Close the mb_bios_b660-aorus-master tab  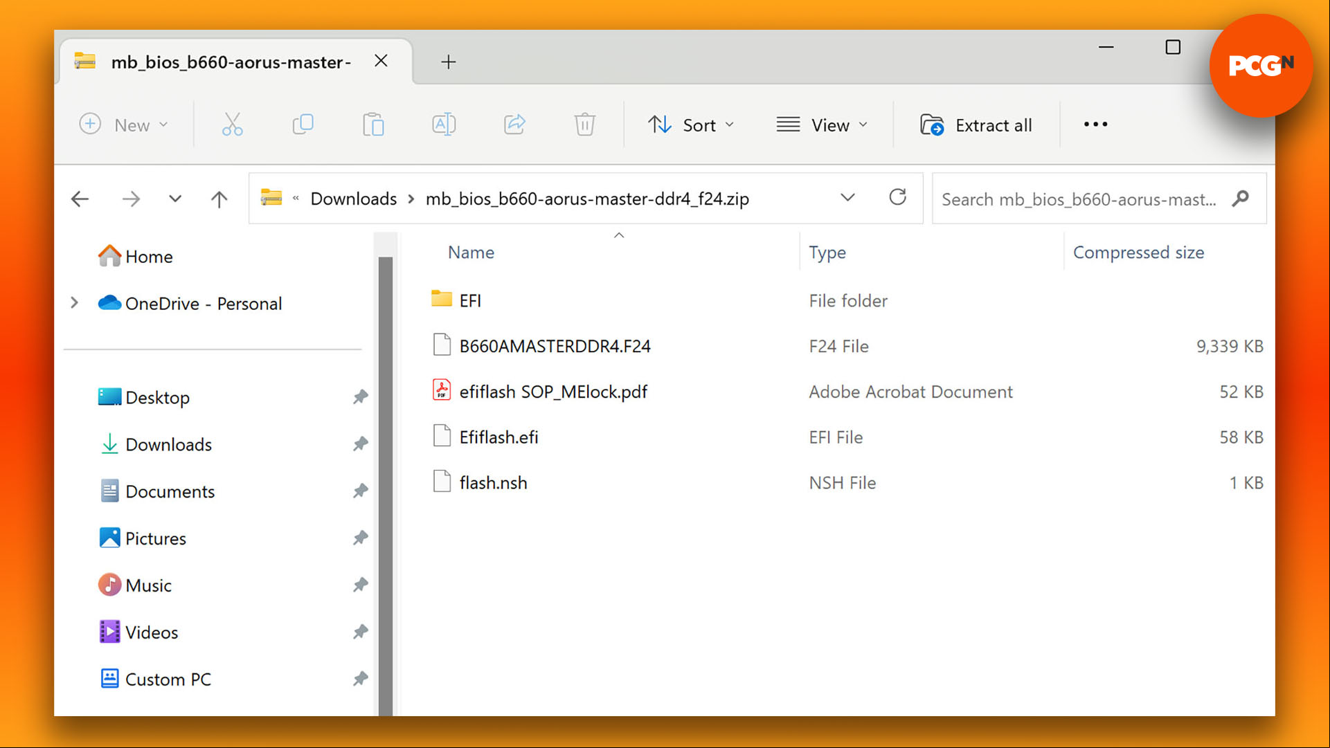coord(381,61)
